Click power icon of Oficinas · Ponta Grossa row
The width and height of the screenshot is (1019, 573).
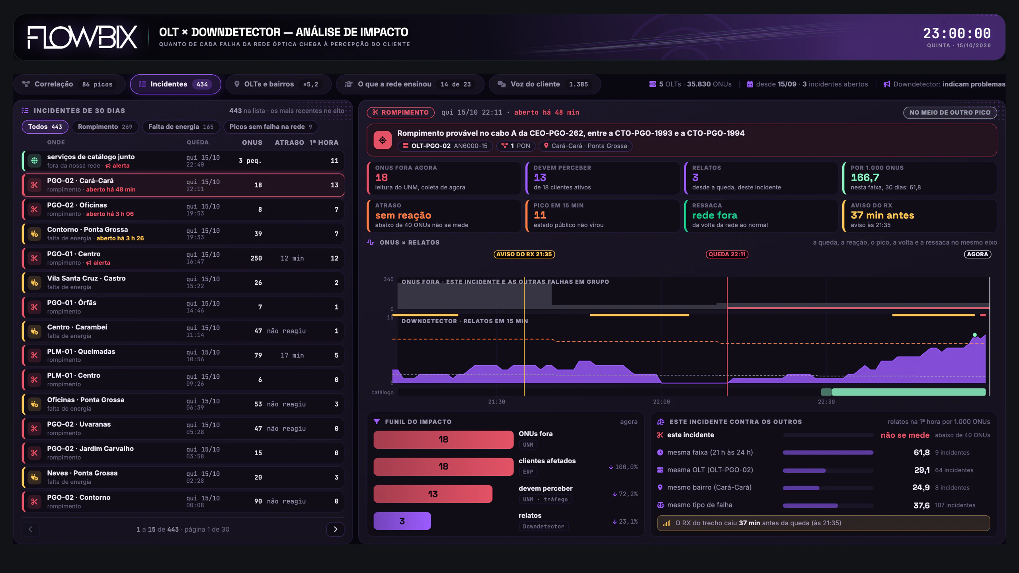point(35,404)
